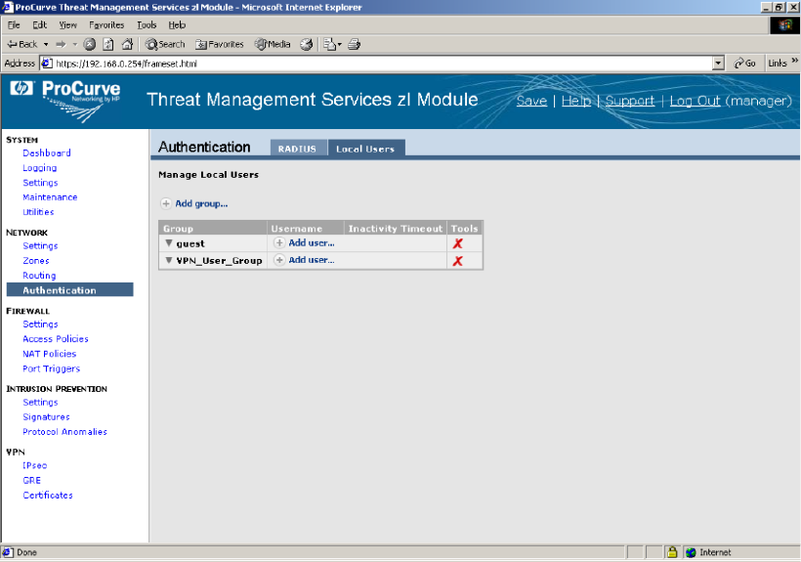Open Utilities under System

[x=38, y=212]
